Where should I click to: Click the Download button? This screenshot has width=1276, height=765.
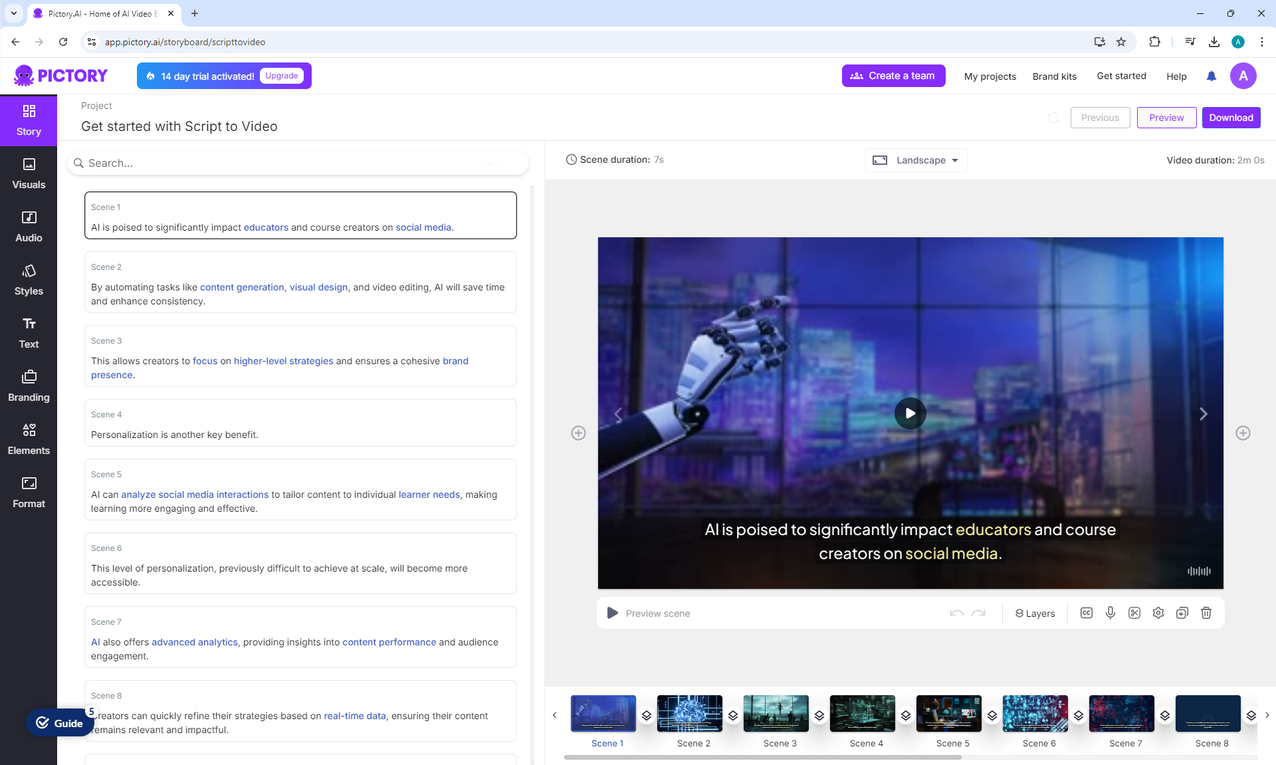1231,118
